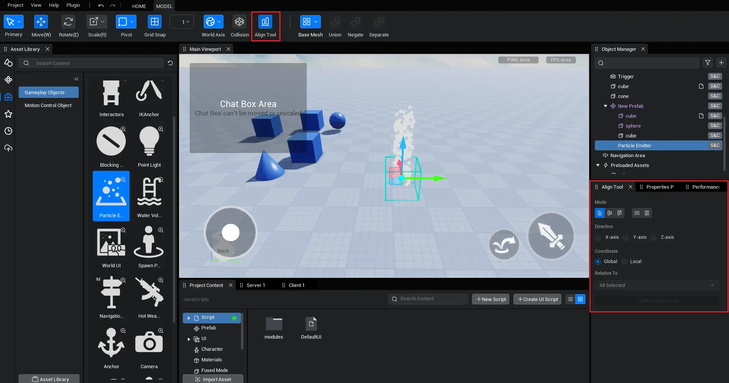The image size is (729, 383).
Task: Choose Global coordinate option
Action: coord(598,262)
